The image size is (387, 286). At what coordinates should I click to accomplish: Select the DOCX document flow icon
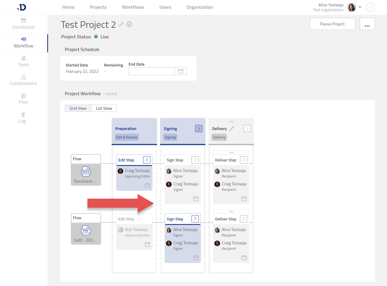pos(86,172)
